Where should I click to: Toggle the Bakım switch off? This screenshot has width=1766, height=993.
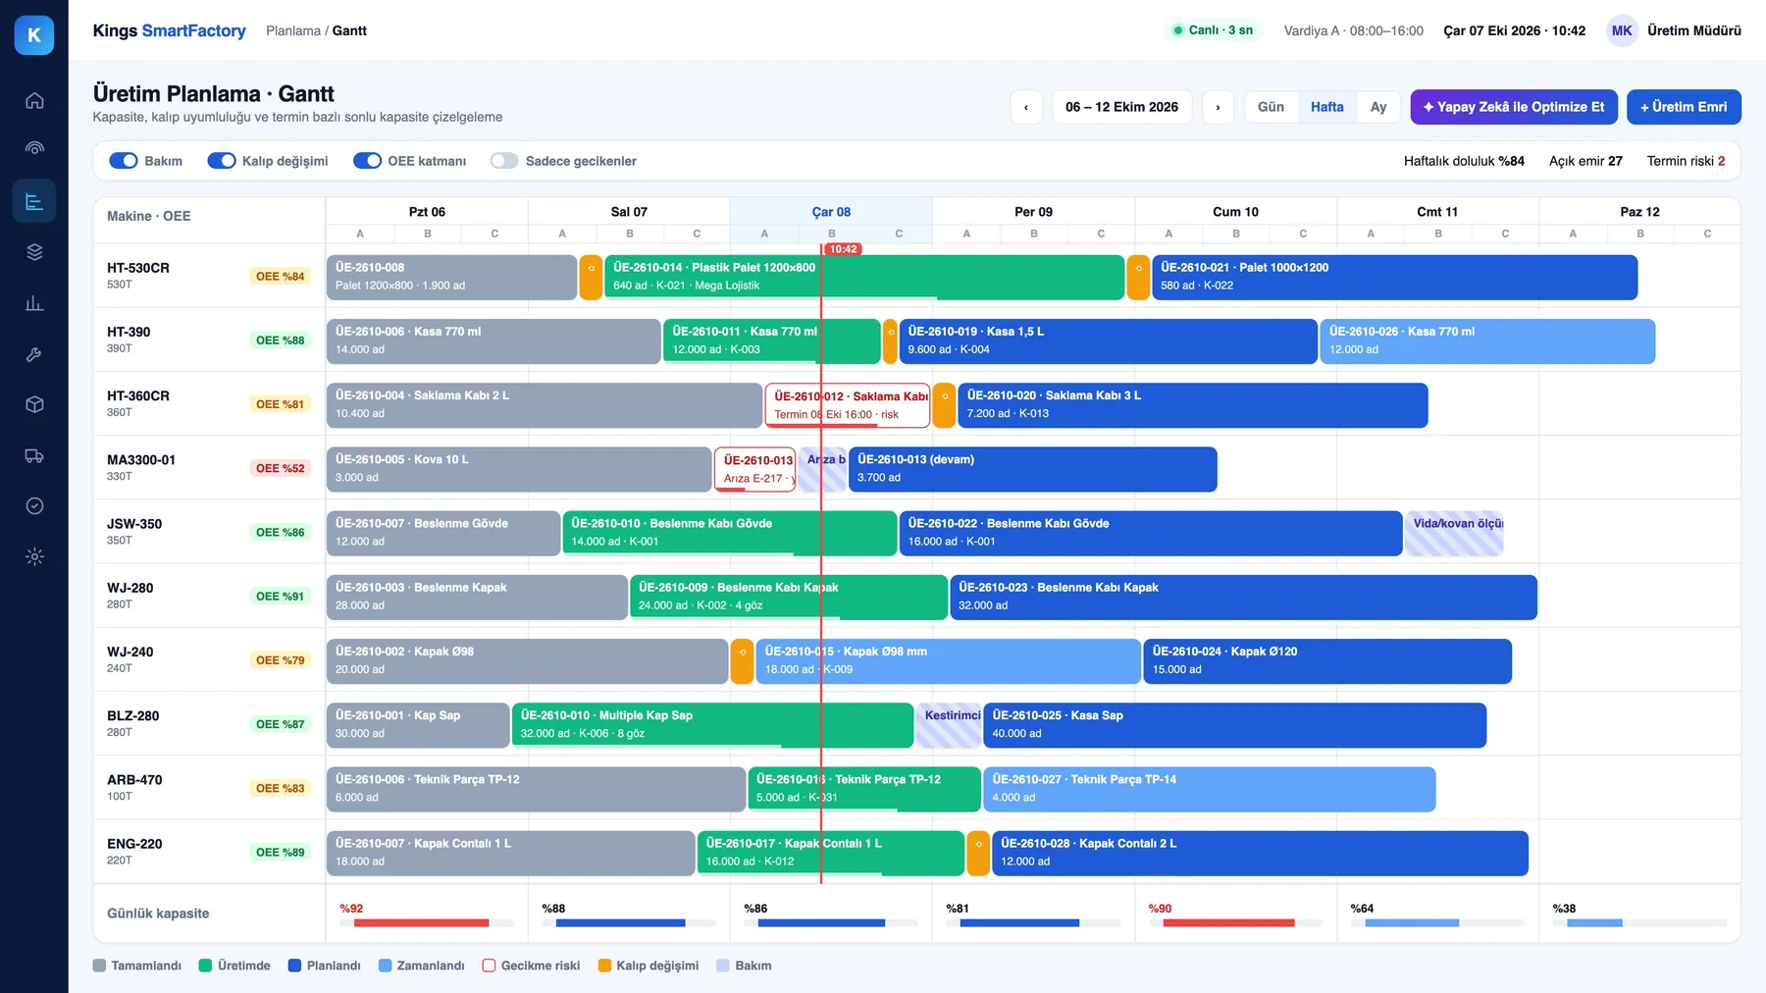[124, 161]
